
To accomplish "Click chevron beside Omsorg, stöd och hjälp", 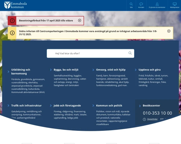I will pos(93,70).
